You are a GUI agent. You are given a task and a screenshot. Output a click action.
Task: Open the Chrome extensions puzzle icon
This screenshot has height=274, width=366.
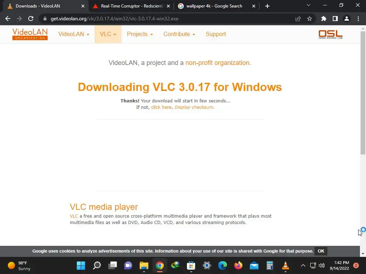pos(324,19)
